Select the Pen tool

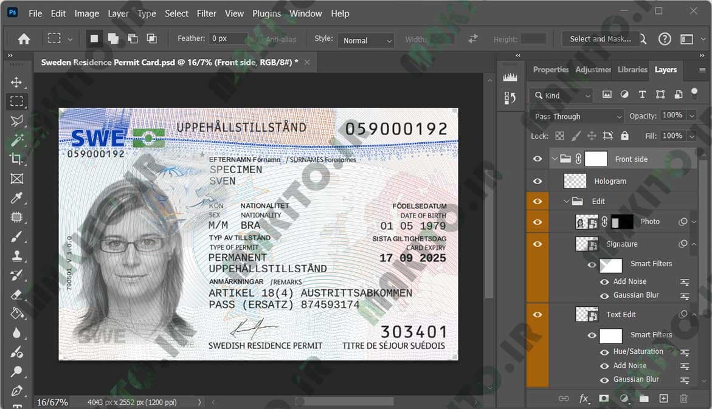click(16, 391)
